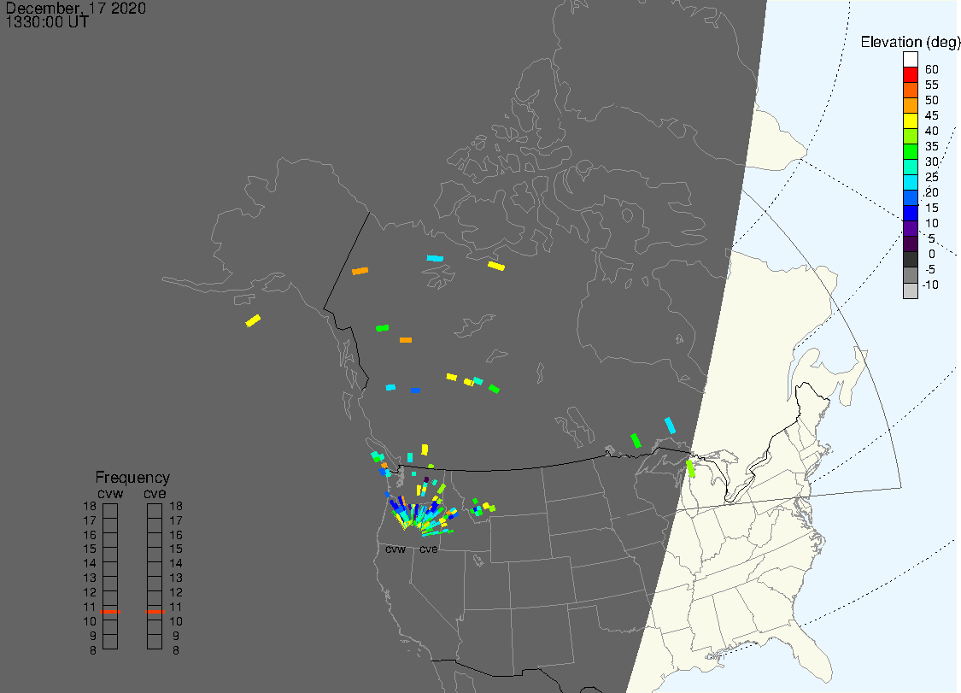961x693 pixels.
Task: Click the 'cve' radar label on the map
Action: click(429, 549)
